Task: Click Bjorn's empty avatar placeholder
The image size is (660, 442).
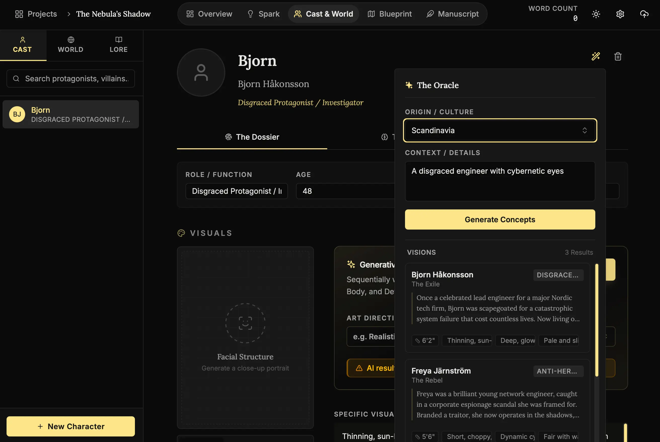Action: tap(201, 72)
